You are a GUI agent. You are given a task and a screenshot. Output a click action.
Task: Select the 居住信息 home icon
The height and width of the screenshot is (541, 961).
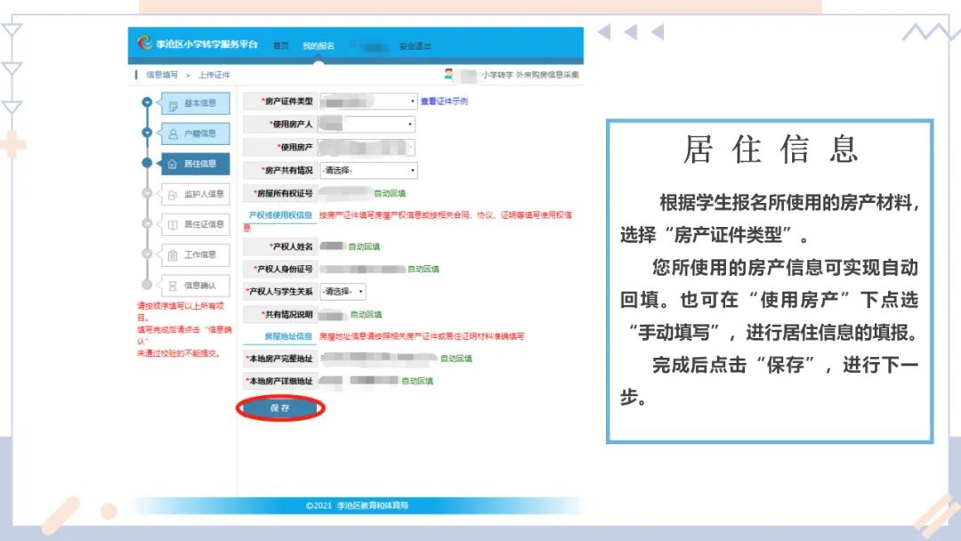173,165
